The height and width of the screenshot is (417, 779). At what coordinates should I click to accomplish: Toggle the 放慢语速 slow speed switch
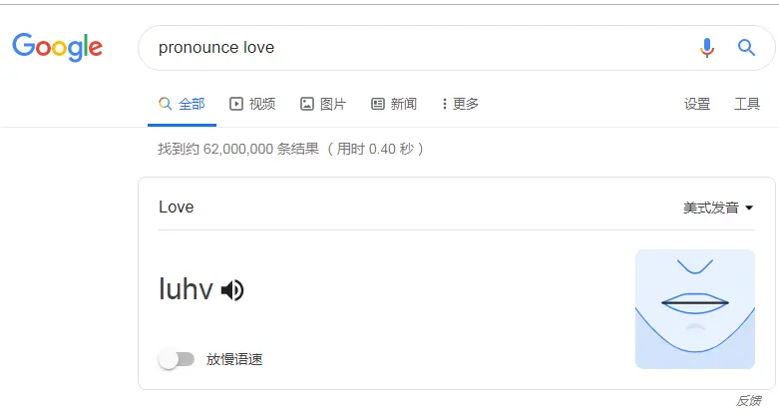(x=177, y=359)
